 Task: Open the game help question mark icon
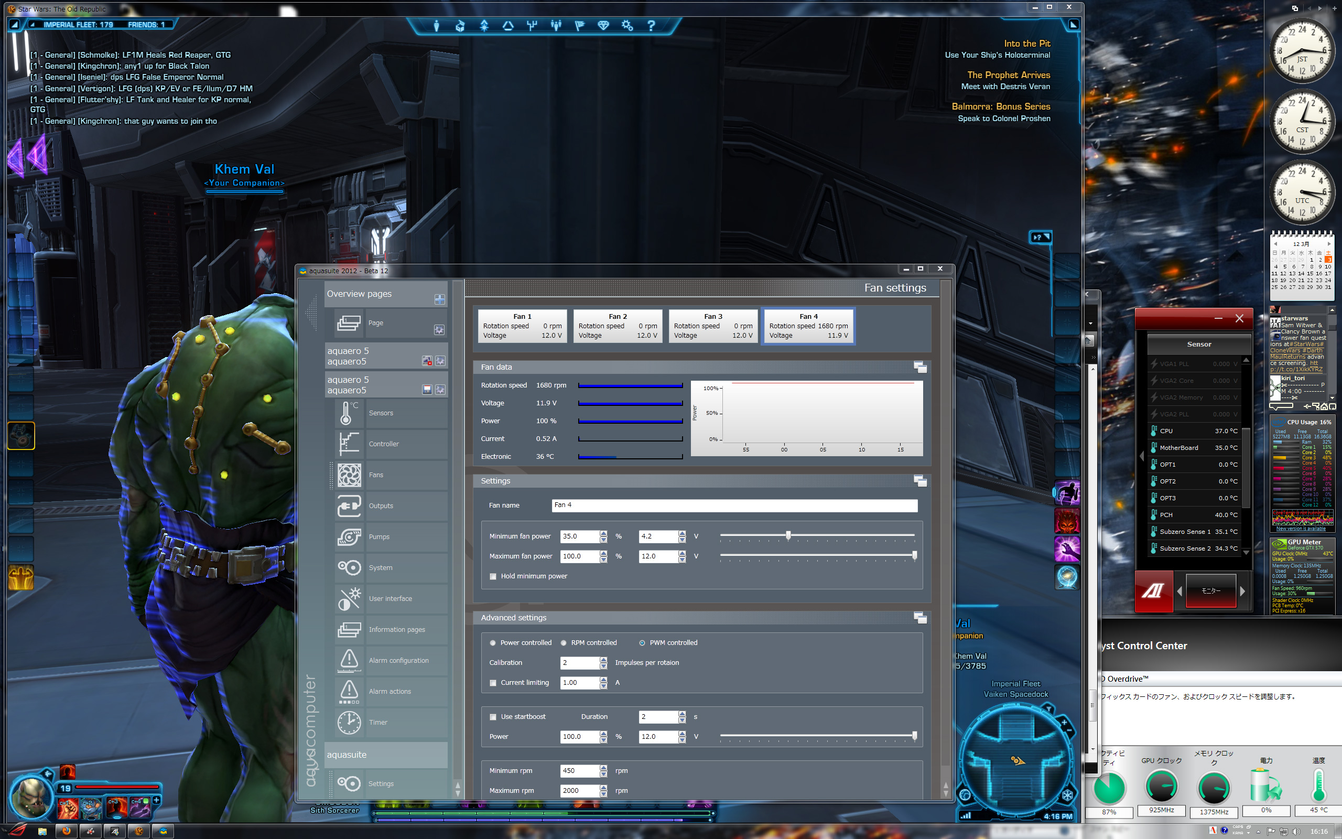click(651, 26)
